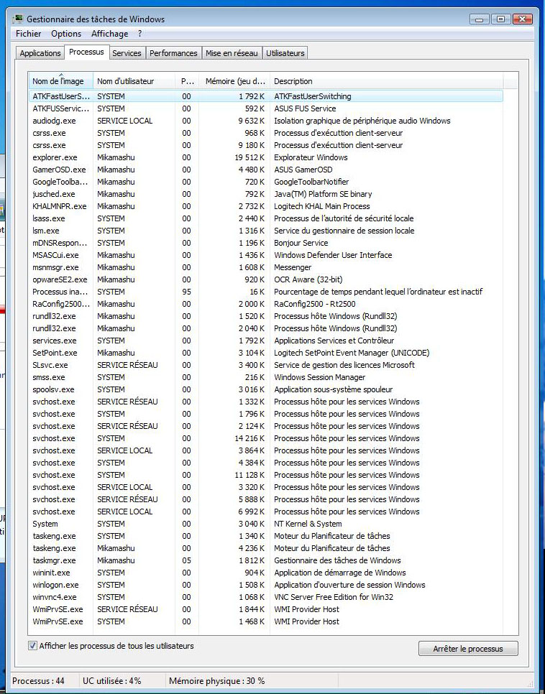Minimize the Task Manager window
Image resolution: width=545 pixels, height=694 pixels.
pos(479,19)
